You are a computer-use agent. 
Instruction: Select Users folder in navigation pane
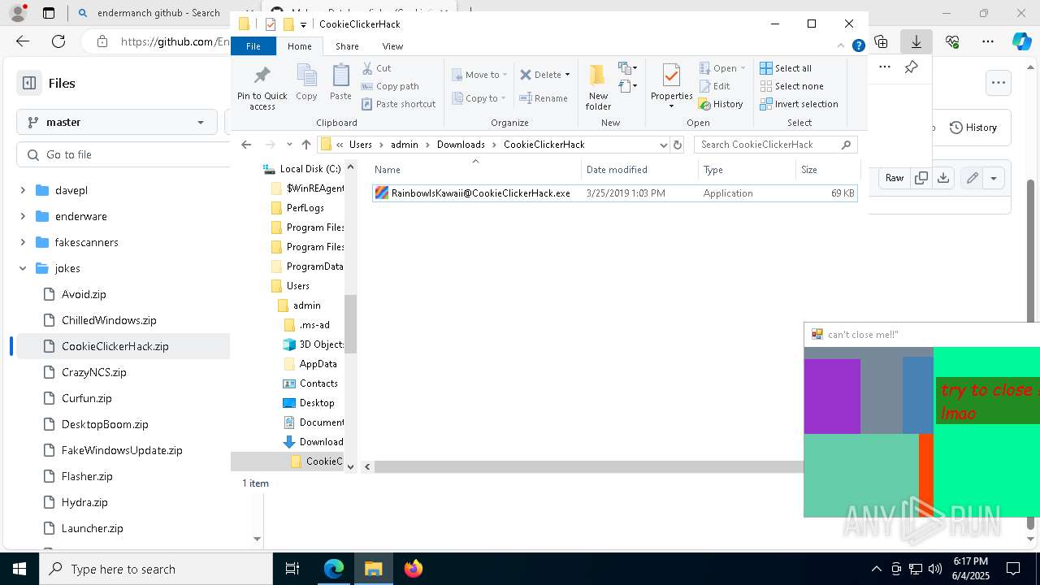tap(297, 286)
